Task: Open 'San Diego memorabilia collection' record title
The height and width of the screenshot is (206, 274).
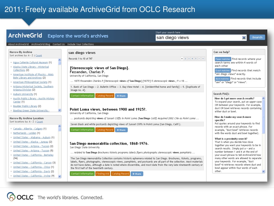Action: pos(109,144)
